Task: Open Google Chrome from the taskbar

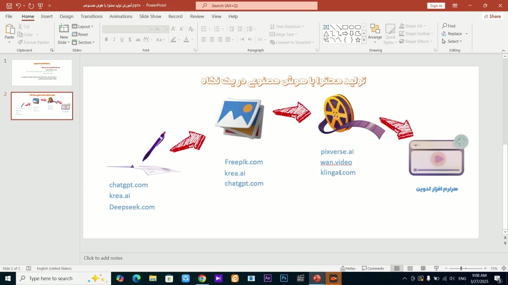Action: click(202, 278)
